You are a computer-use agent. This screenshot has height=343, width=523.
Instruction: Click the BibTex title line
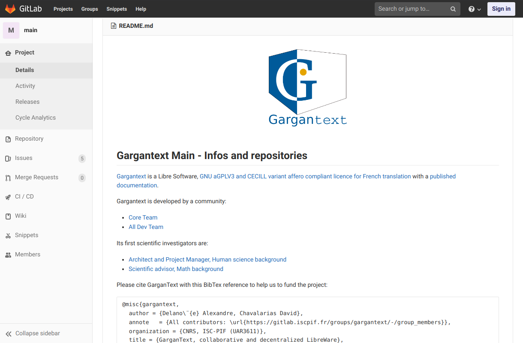[236, 340]
